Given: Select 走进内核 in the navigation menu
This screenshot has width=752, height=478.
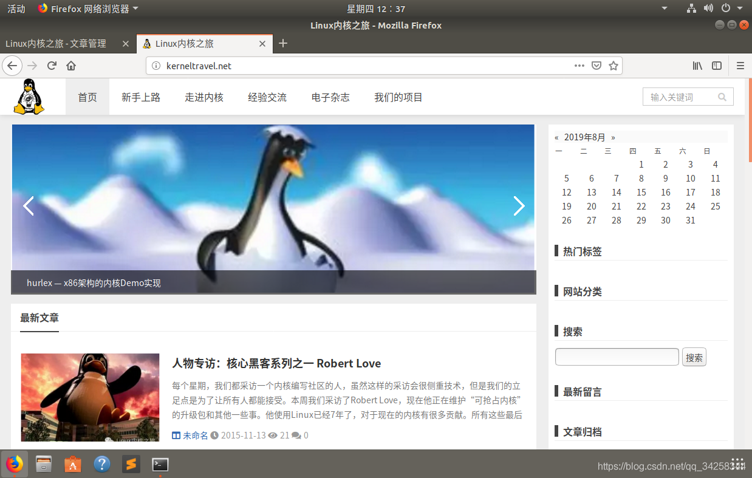Looking at the screenshot, I should [204, 97].
